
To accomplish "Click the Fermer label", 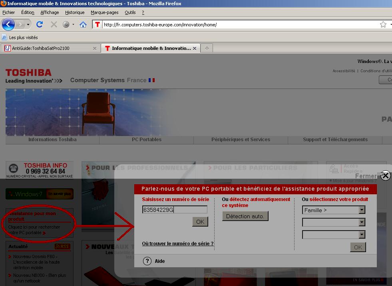I will (x=366, y=176).
